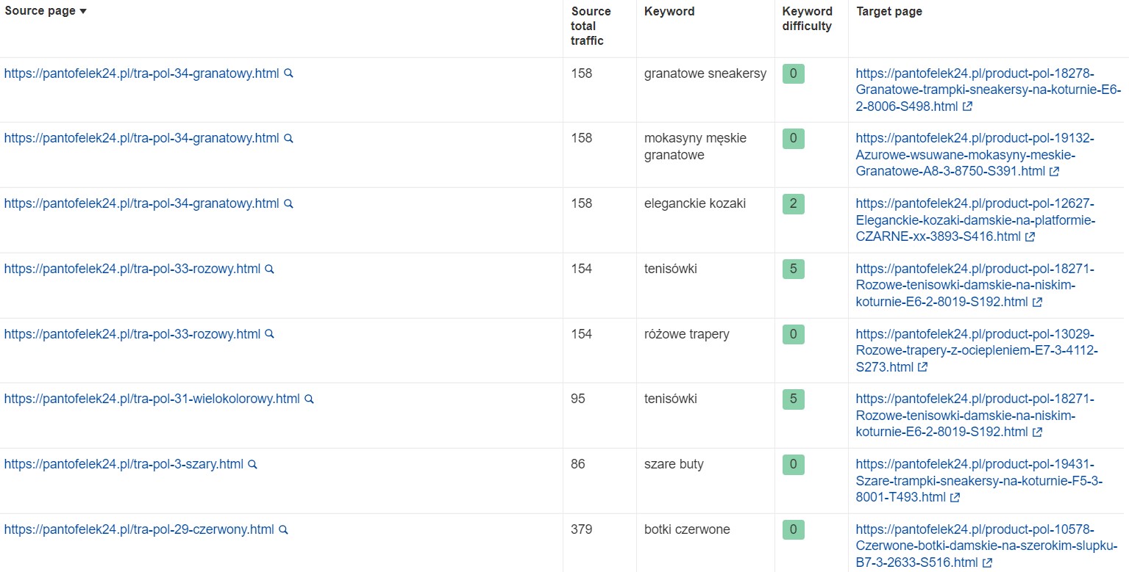Click magnifier icon in różowe trapery row

[x=270, y=334]
